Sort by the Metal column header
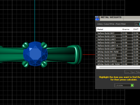 [109, 29]
